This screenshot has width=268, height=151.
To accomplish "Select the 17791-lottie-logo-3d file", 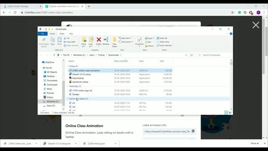I will pos(120,91).
